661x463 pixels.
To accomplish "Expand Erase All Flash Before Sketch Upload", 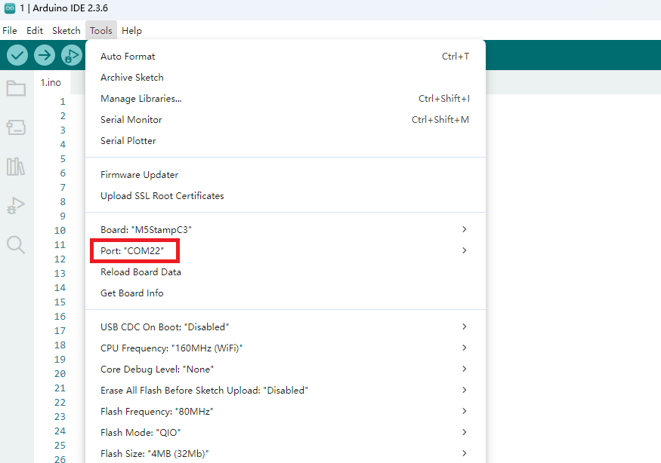I will click(x=286, y=390).
